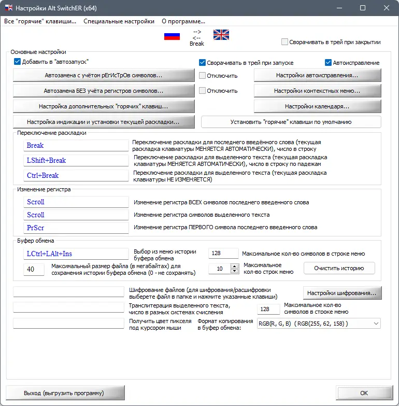Minimize the Alt SwitchER settings window
Screen dimensions: 399x406
tap(339, 8)
